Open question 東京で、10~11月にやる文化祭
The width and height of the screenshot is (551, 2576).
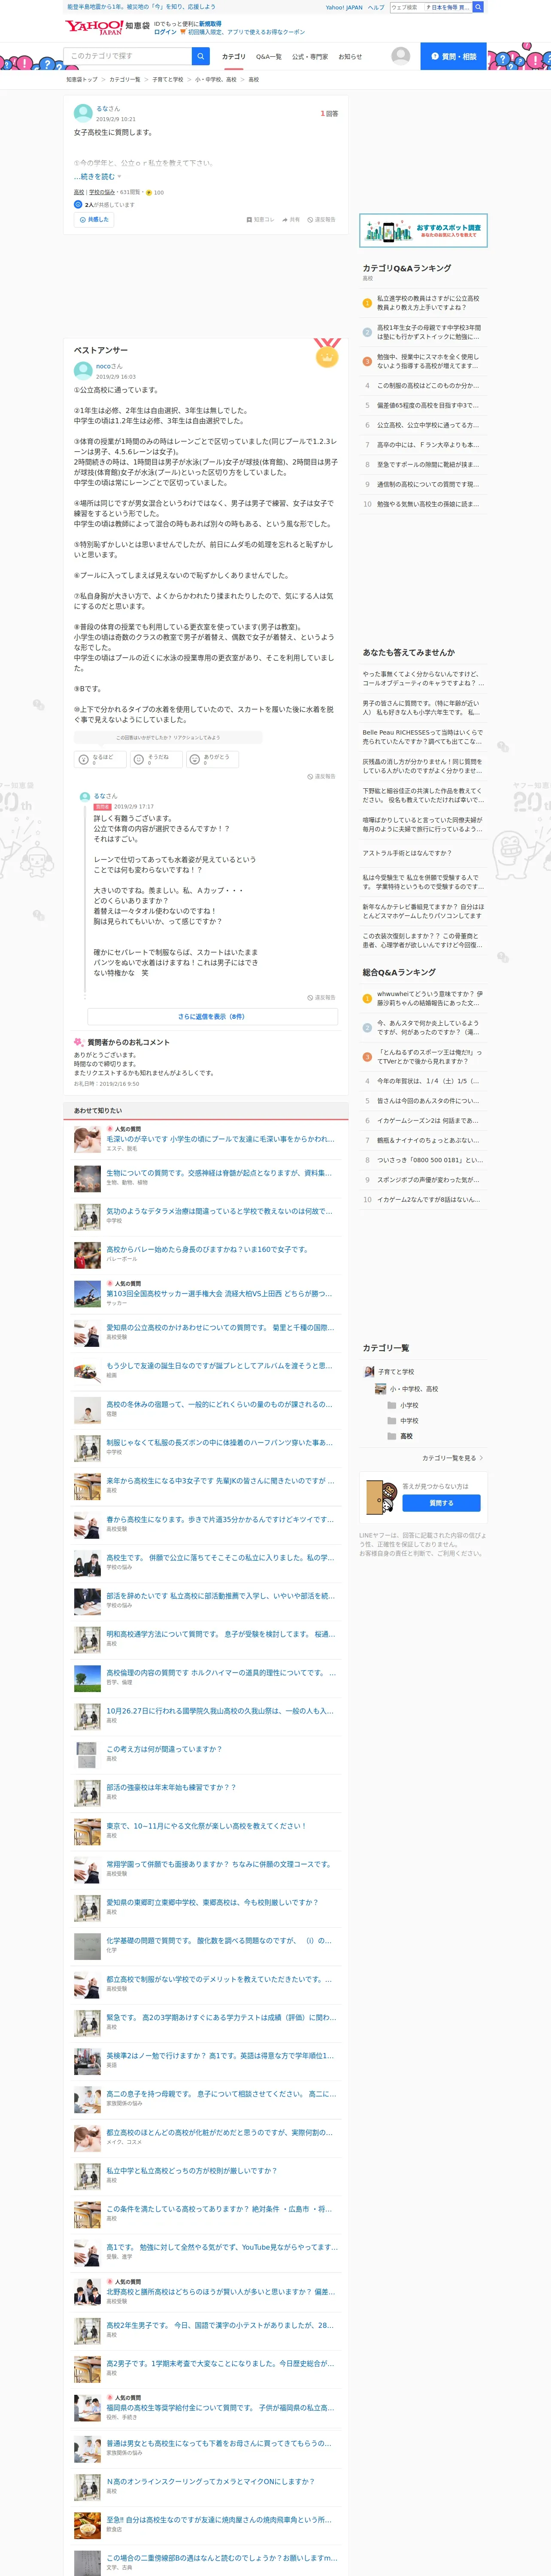[206, 1825]
